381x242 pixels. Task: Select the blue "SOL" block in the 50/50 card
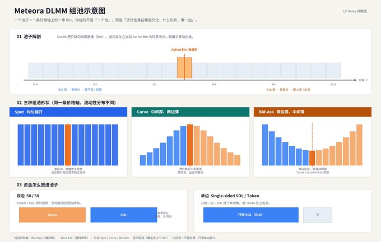pyautogui.click(x=124, y=215)
